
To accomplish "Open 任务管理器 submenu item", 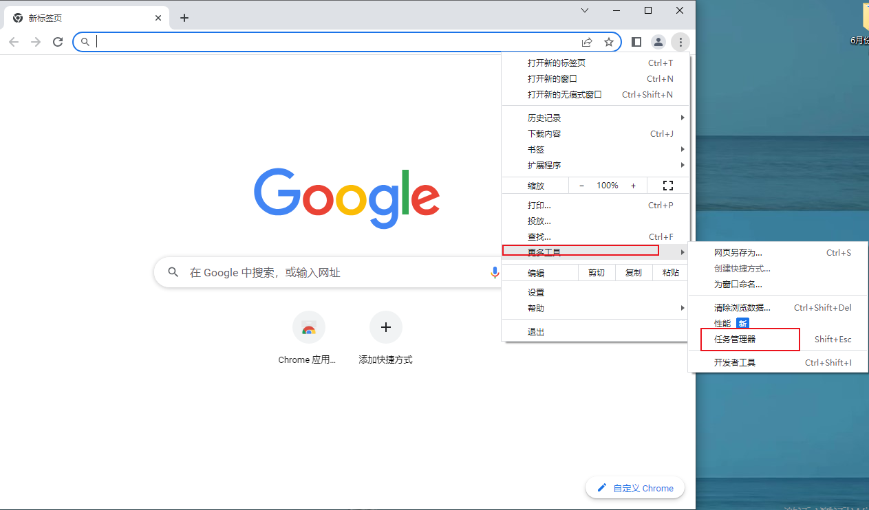I will (x=778, y=339).
